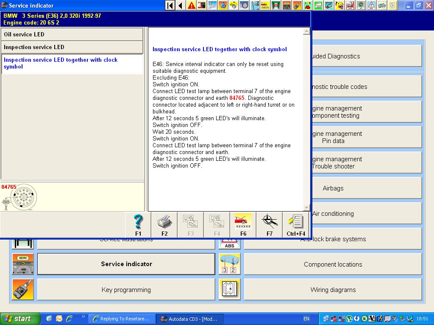This screenshot has height=325, width=434.
Task: Click the red warning triangle toolbar icon
Action: (x=192, y=6)
